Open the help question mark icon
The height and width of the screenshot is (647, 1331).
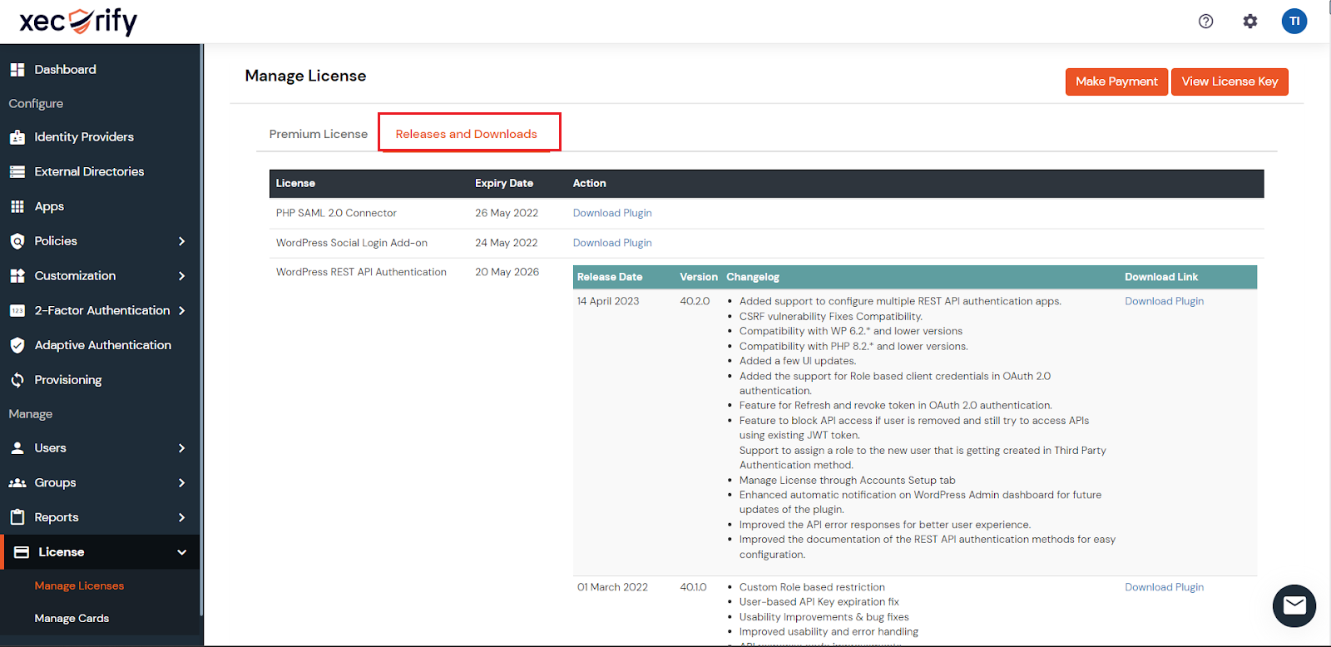point(1205,22)
